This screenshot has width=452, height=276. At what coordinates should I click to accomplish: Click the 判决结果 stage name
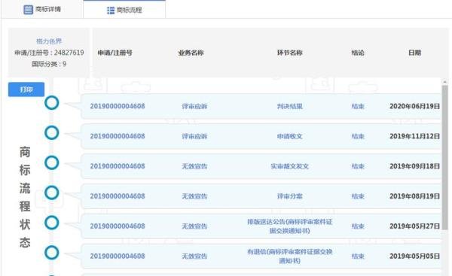[290, 107]
